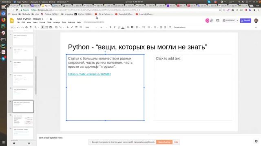Open the zoom level dropdown arrow
The height and width of the screenshot is (146, 261).
tap(38, 27)
